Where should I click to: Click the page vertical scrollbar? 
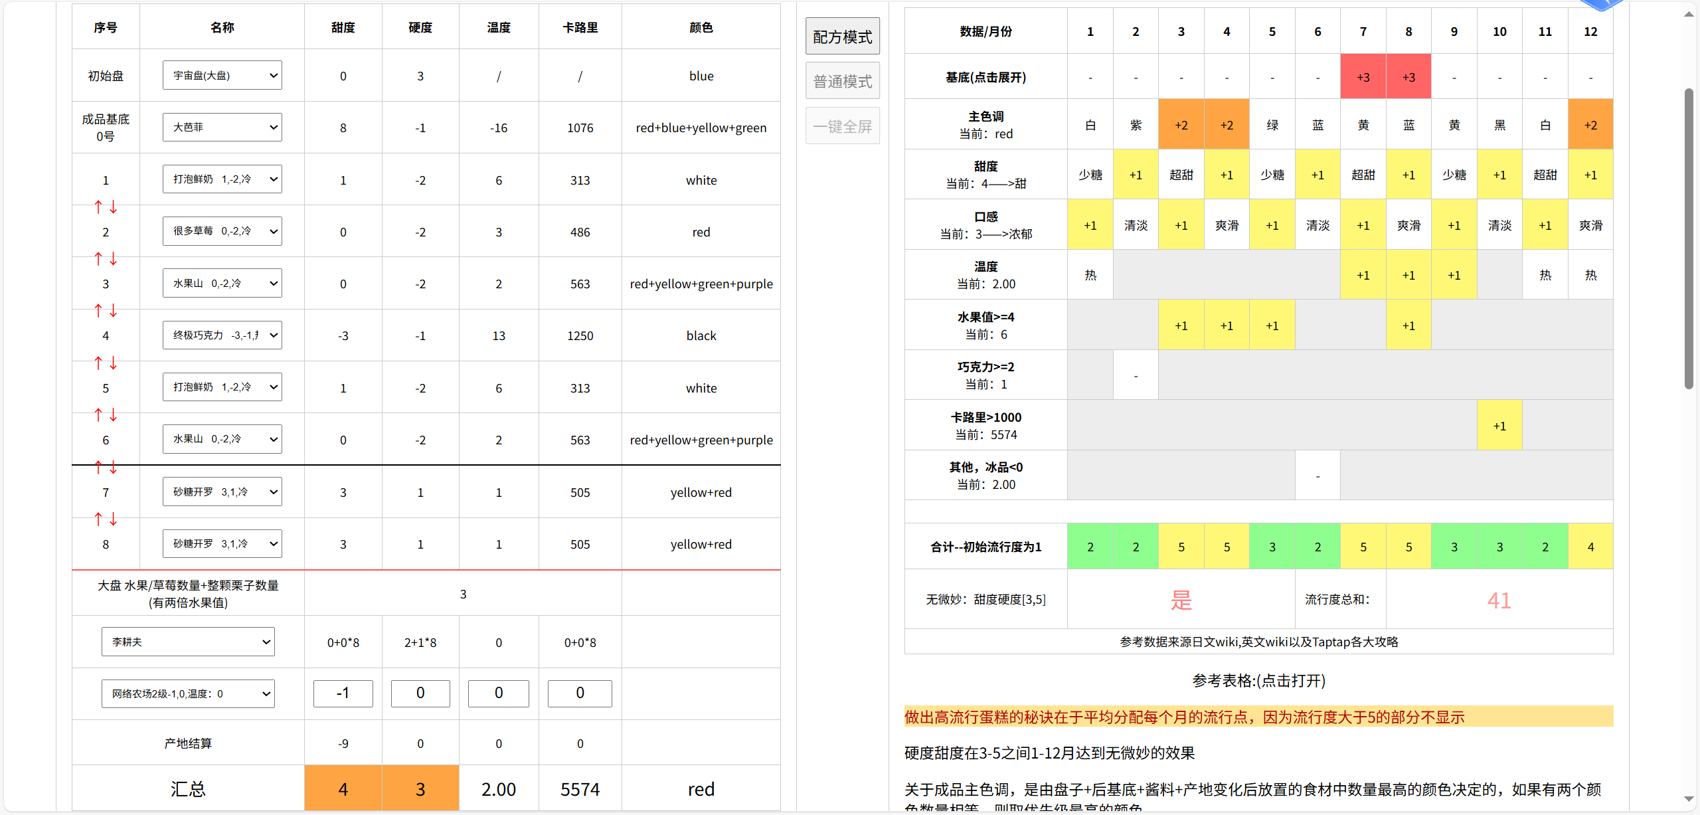click(x=1689, y=239)
